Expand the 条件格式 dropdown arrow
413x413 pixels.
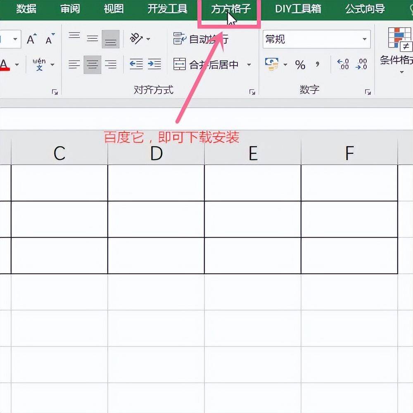[402, 72]
